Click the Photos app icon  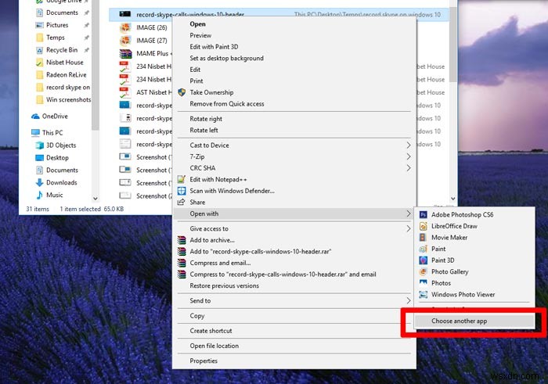click(x=423, y=283)
